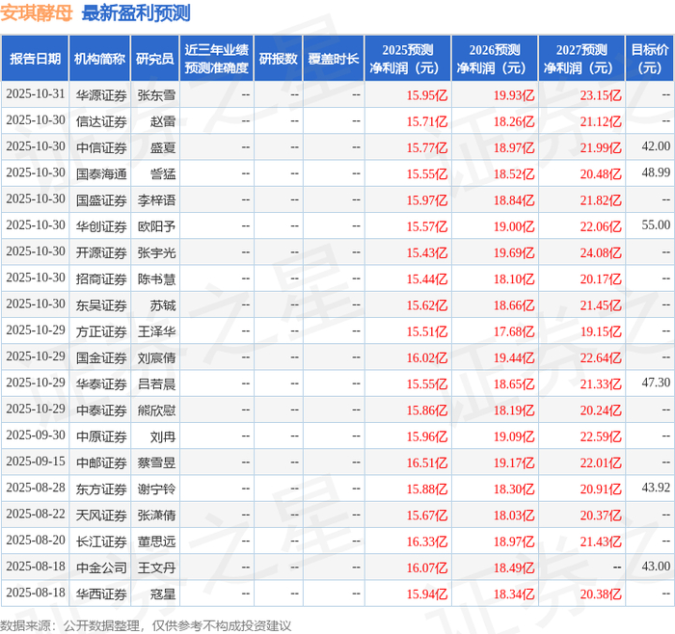Click the 安琪酵母 title text
The width and height of the screenshot is (675, 634).
[37, 13]
